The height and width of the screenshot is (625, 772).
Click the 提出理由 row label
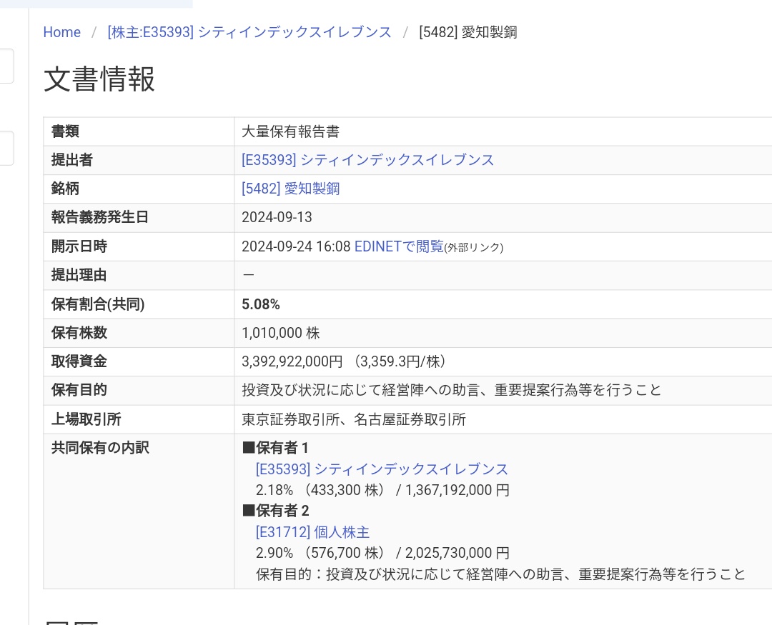(x=79, y=274)
